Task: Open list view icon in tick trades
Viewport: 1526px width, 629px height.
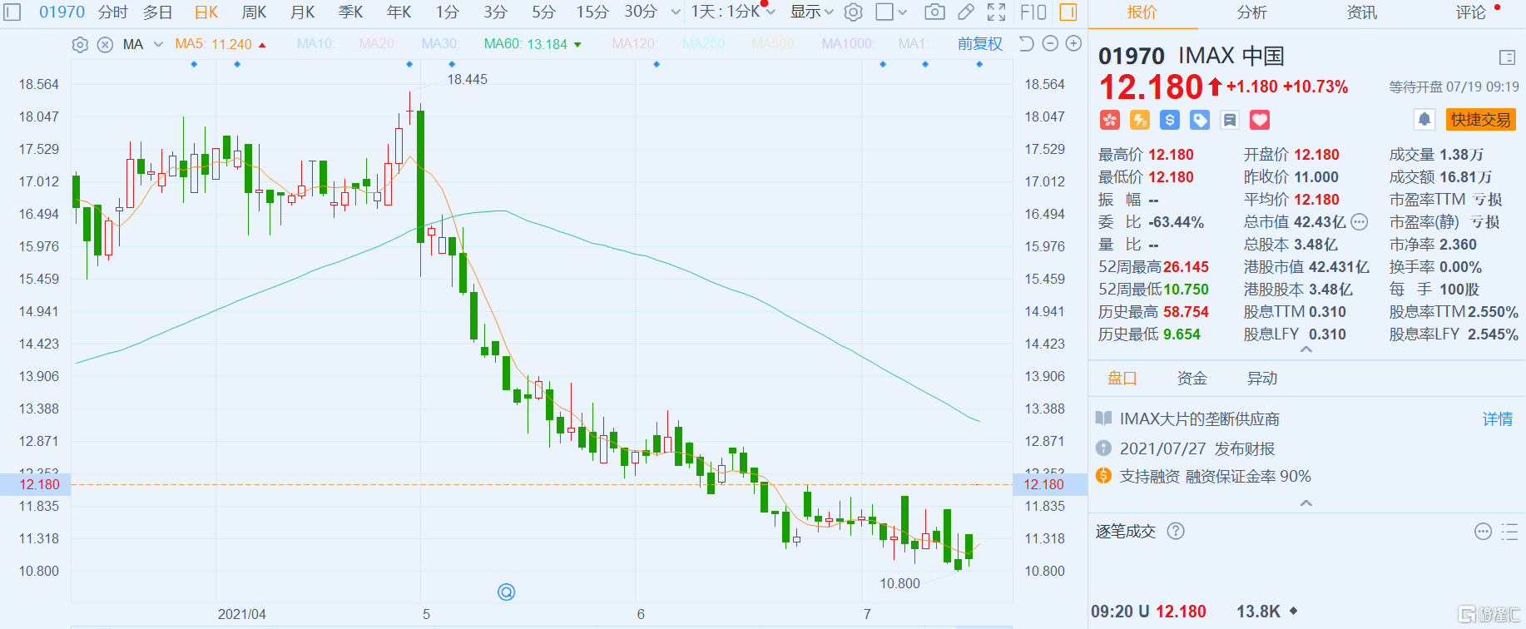Action: coord(1509,532)
